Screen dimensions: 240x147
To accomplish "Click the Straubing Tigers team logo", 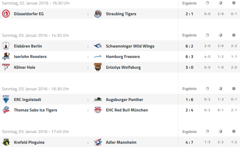I will pos(98,14).
